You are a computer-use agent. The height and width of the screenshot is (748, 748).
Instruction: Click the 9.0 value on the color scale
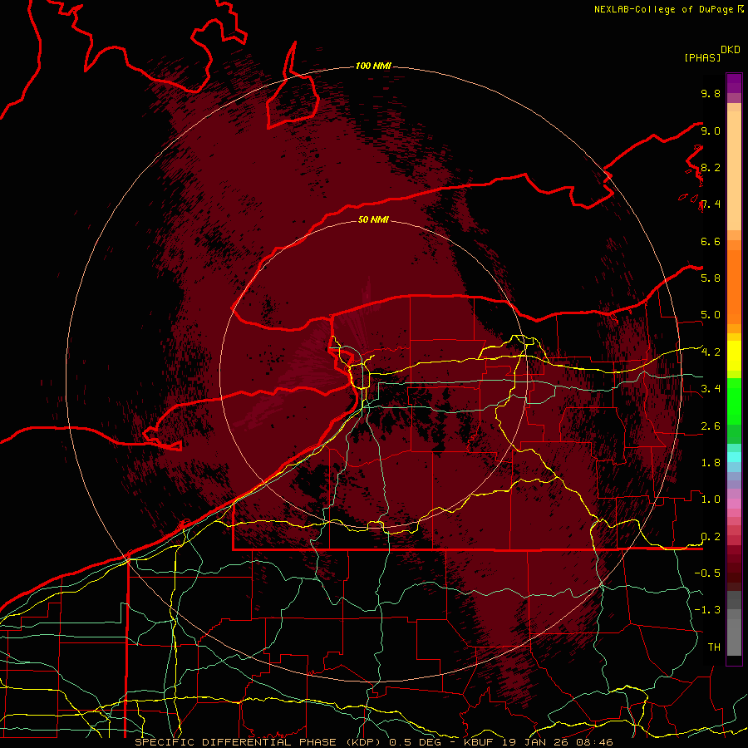[711, 130]
